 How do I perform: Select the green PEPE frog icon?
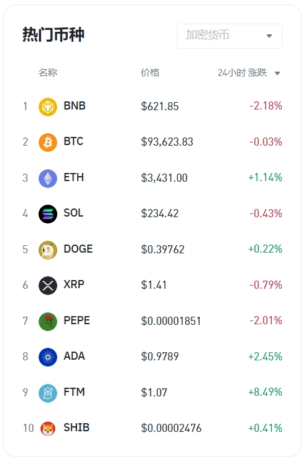tap(48, 321)
